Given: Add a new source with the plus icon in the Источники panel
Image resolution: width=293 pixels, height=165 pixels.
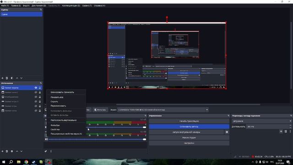Looking at the screenshot, I should pos(2,151).
